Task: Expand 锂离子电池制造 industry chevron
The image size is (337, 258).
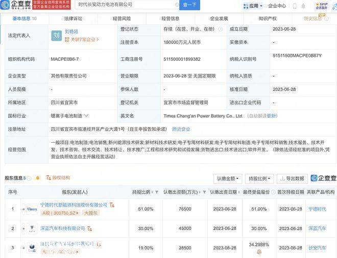Action: click(x=86, y=116)
